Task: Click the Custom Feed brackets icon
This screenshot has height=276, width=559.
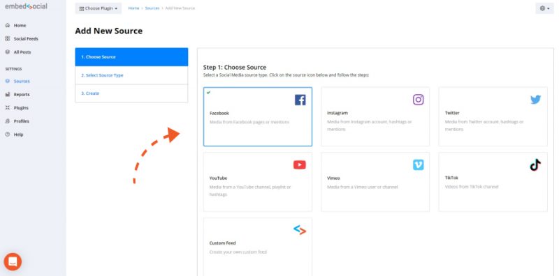Action: (x=300, y=230)
